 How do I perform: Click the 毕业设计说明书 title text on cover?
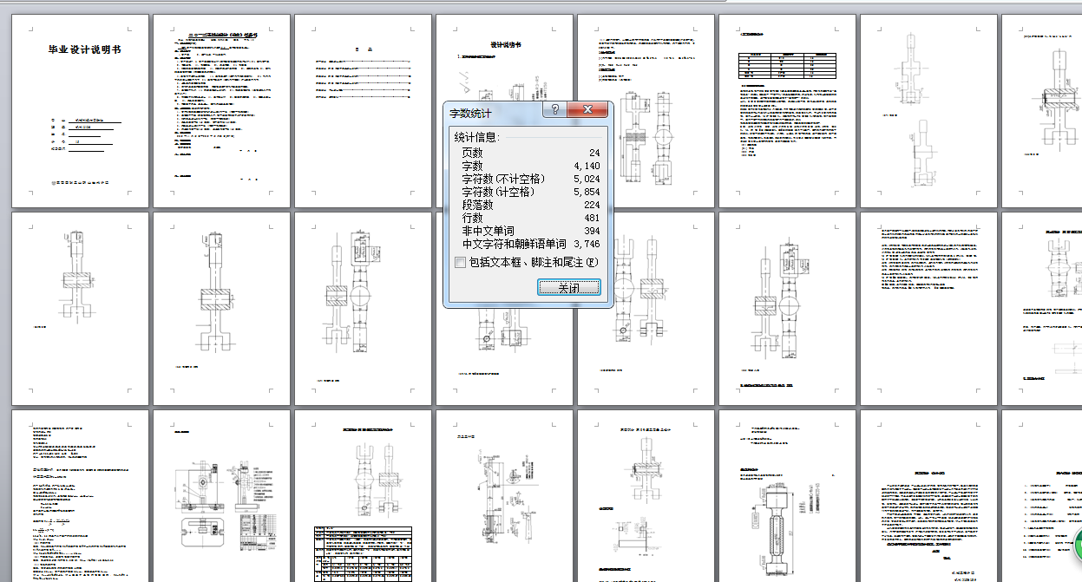(x=84, y=49)
